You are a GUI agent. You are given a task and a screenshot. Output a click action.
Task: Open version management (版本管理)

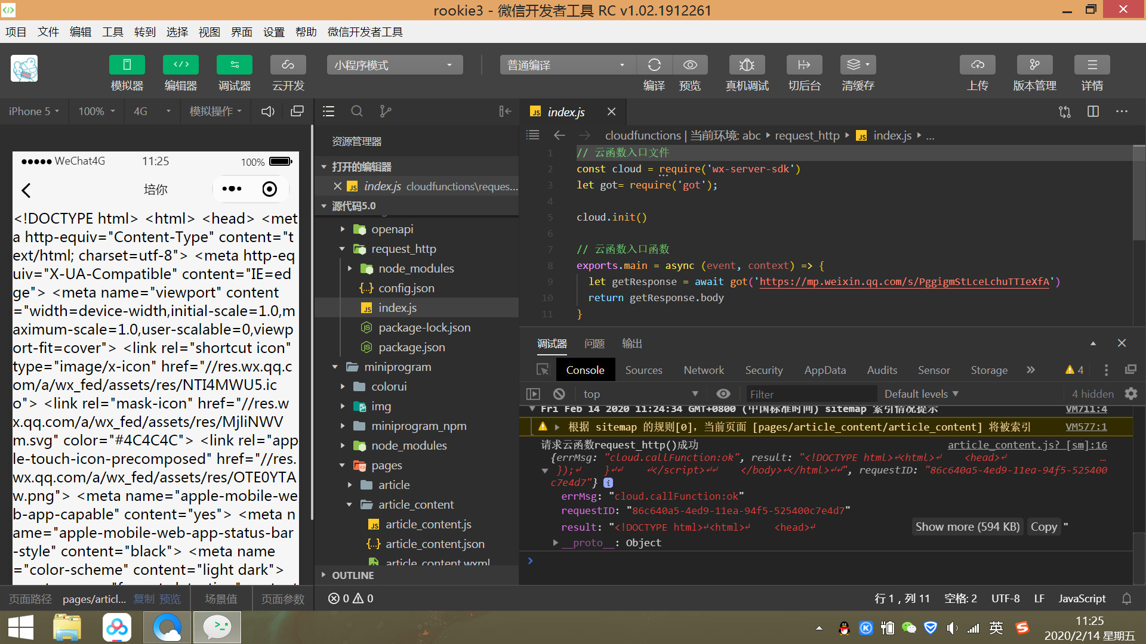(x=1034, y=65)
